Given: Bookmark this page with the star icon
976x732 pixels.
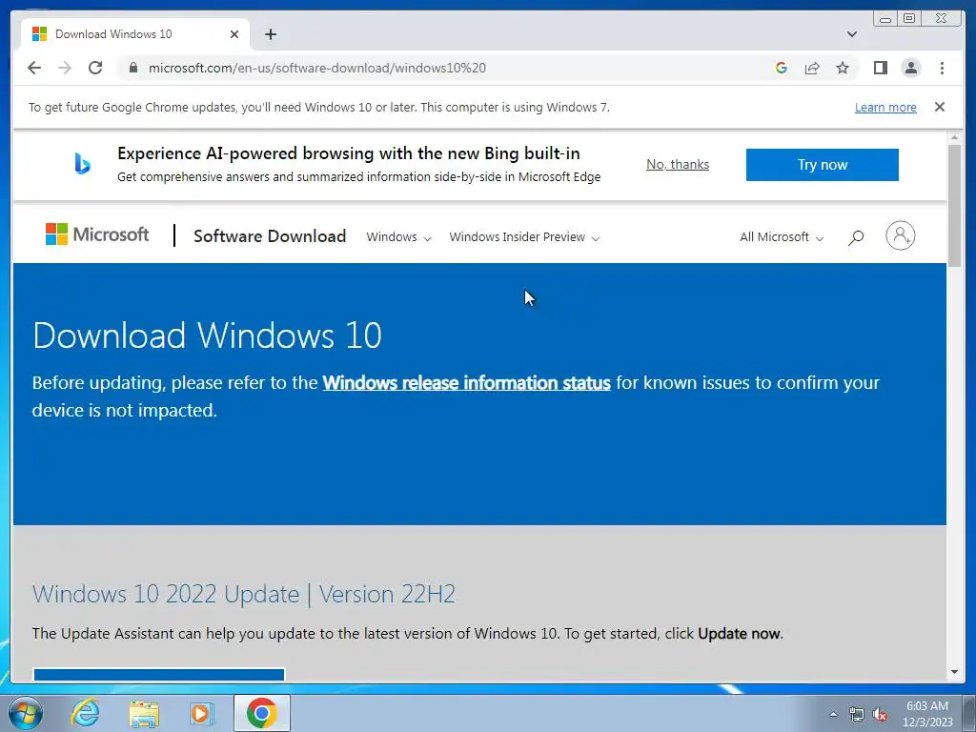Looking at the screenshot, I should click(843, 68).
